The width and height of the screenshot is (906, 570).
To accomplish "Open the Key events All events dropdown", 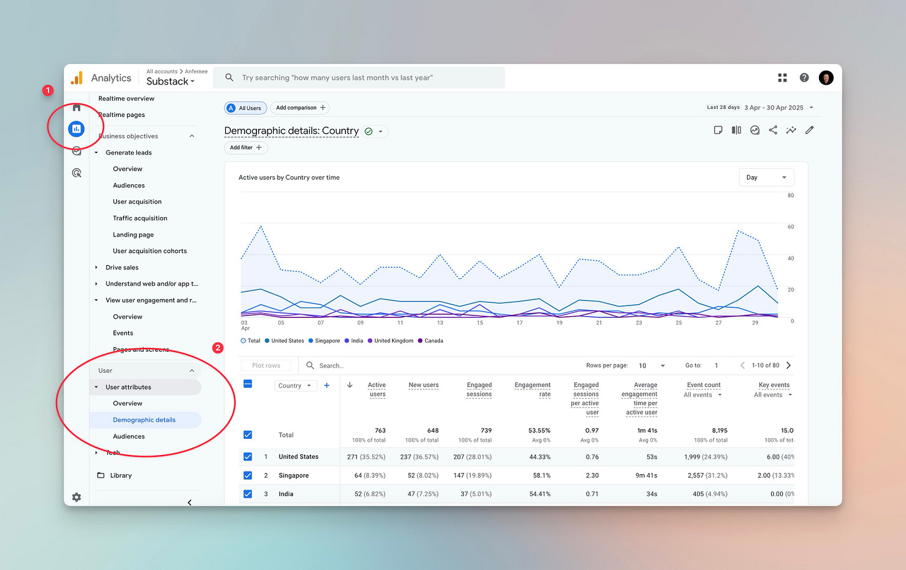I will pyautogui.click(x=773, y=395).
